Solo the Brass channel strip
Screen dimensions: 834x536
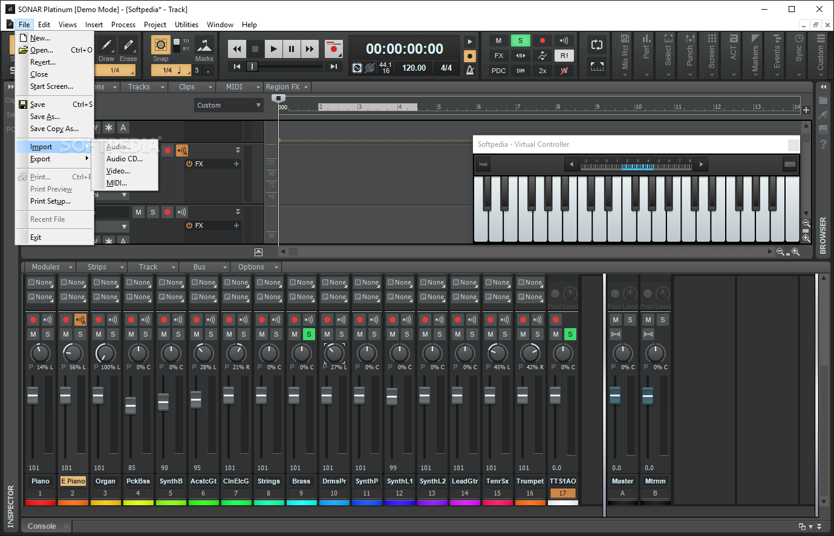tap(308, 334)
